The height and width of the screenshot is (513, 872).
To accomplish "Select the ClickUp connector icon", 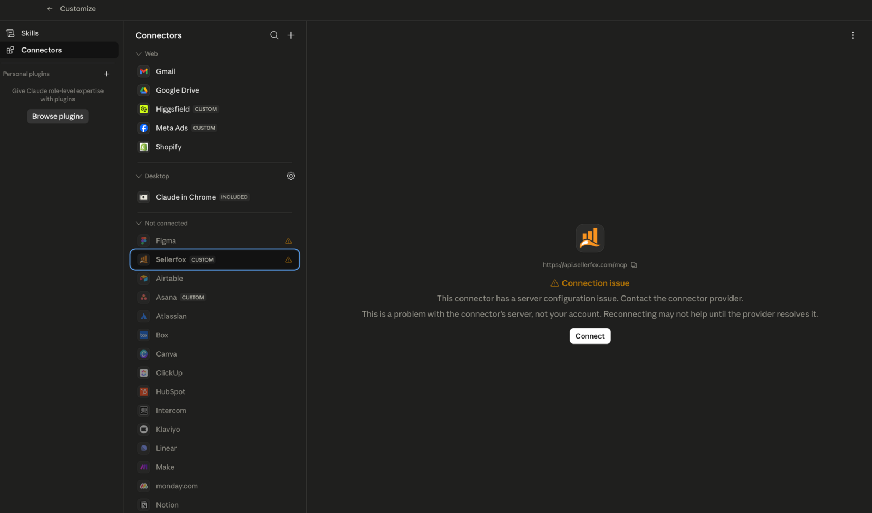I will (144, 373).
